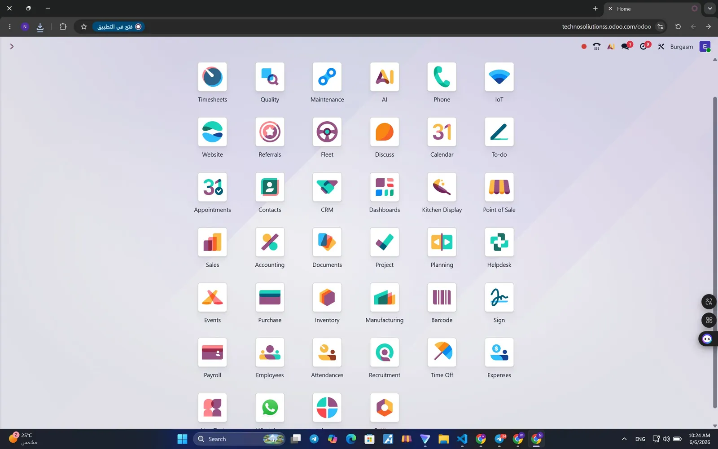The width and height of the screenshot is (718, 449).
Task: Open the Events app
Action: pos(212,298)
